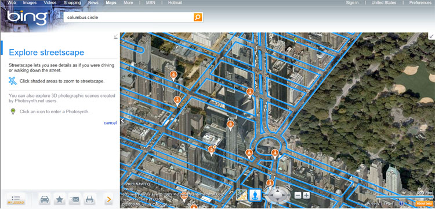The image size is (435, 209).
Task: Click the Privacy link
Action: click(x=373, y=204)
